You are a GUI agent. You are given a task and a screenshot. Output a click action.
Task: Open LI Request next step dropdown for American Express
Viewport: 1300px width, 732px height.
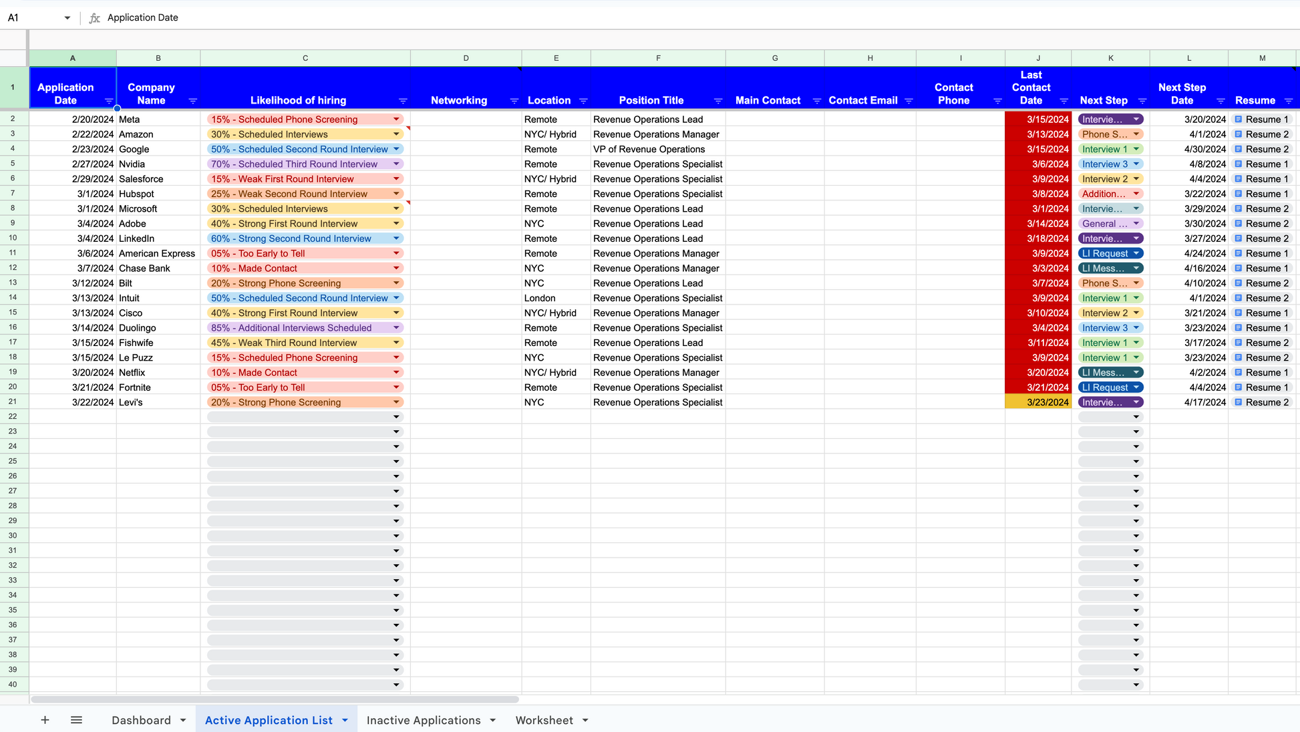(1136, 254)
